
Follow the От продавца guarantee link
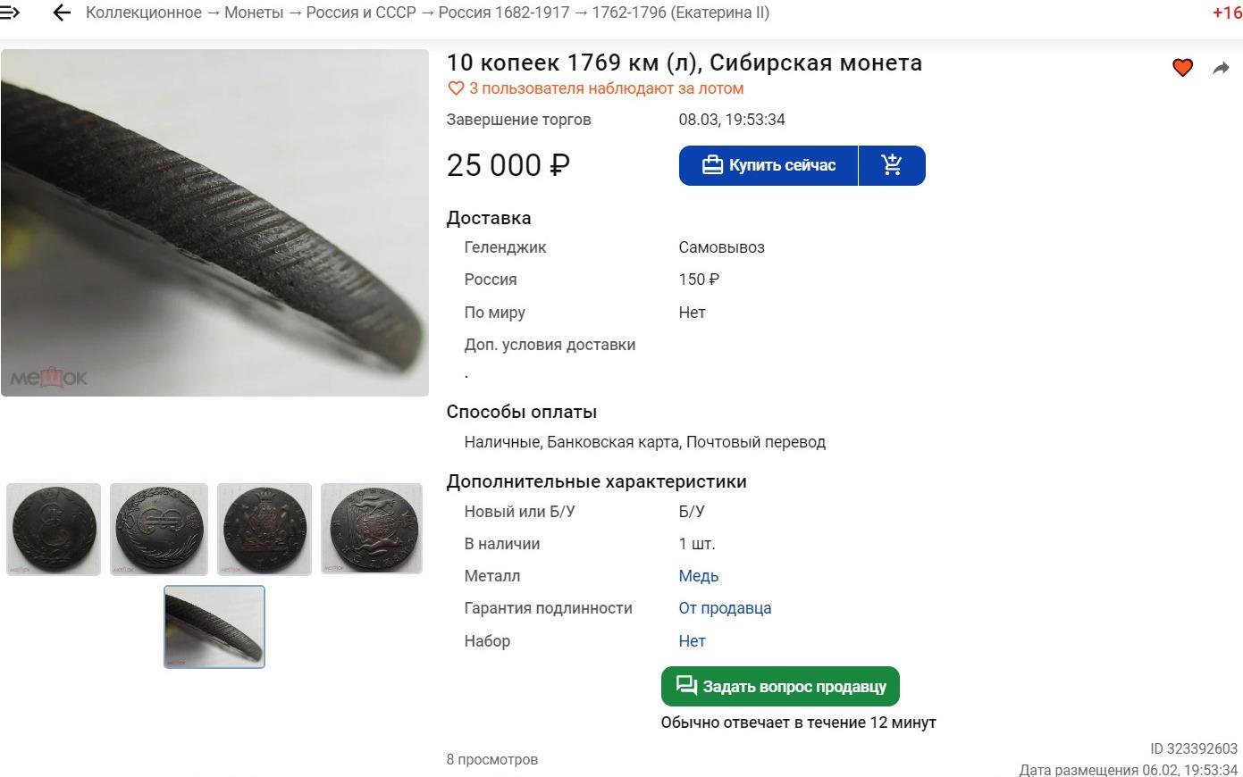pos(725,608)
